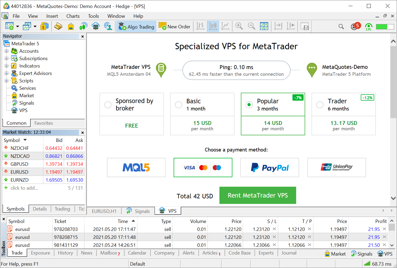Select the Trader 6 months plan
Image resolution: width=397 pixels, height=268 pixels.
pyautogui.click(x=320, y=105)
